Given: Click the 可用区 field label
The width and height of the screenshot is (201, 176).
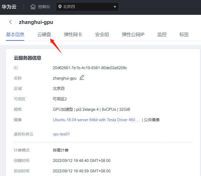Looking at the screenshot, I should click(20, 99).
